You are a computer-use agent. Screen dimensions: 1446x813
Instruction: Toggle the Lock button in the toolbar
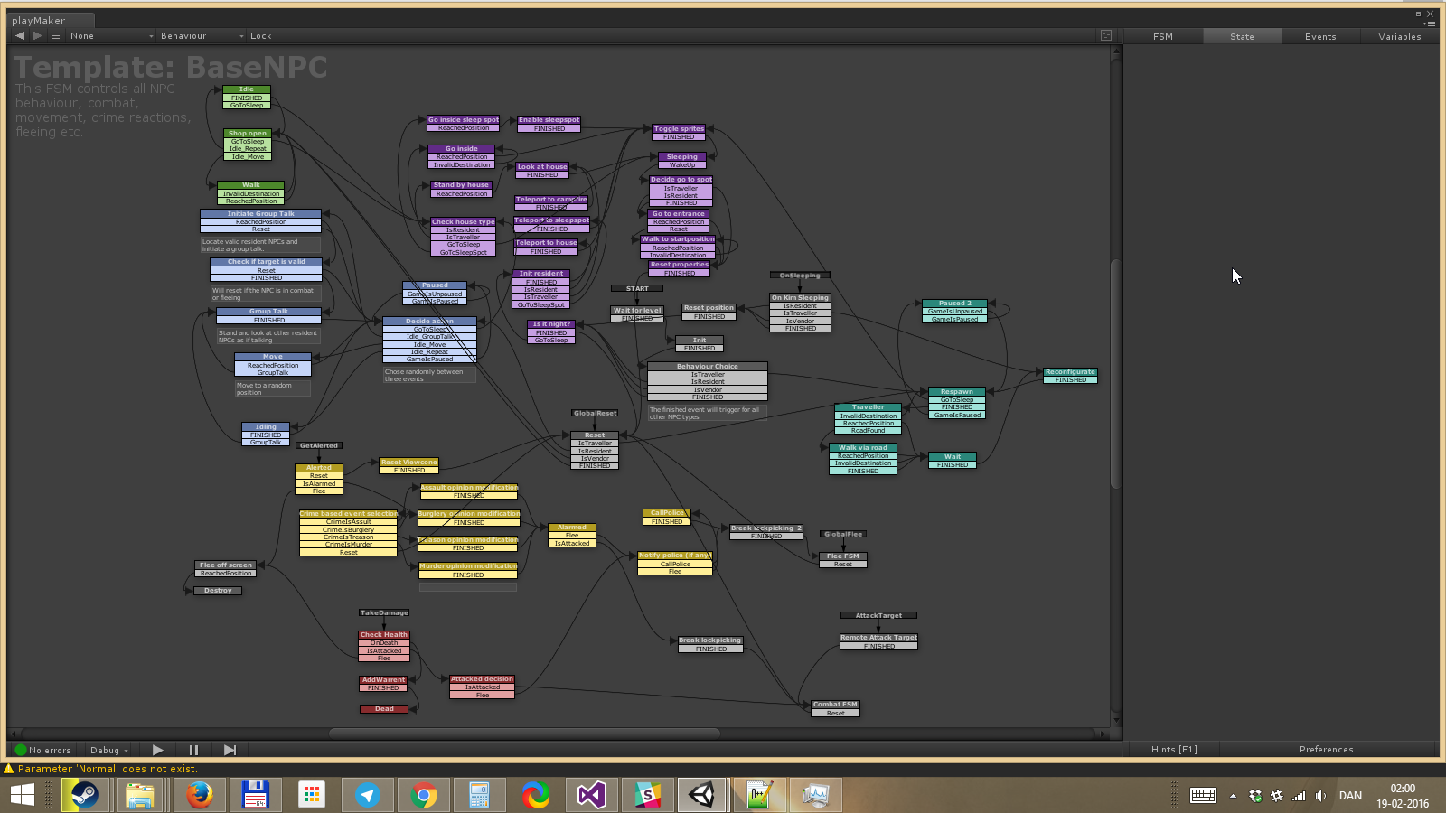click(x=260, y=36)
